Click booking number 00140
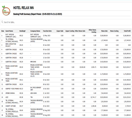This screenshot has height=118, width=132. click(x=21, y=110)
